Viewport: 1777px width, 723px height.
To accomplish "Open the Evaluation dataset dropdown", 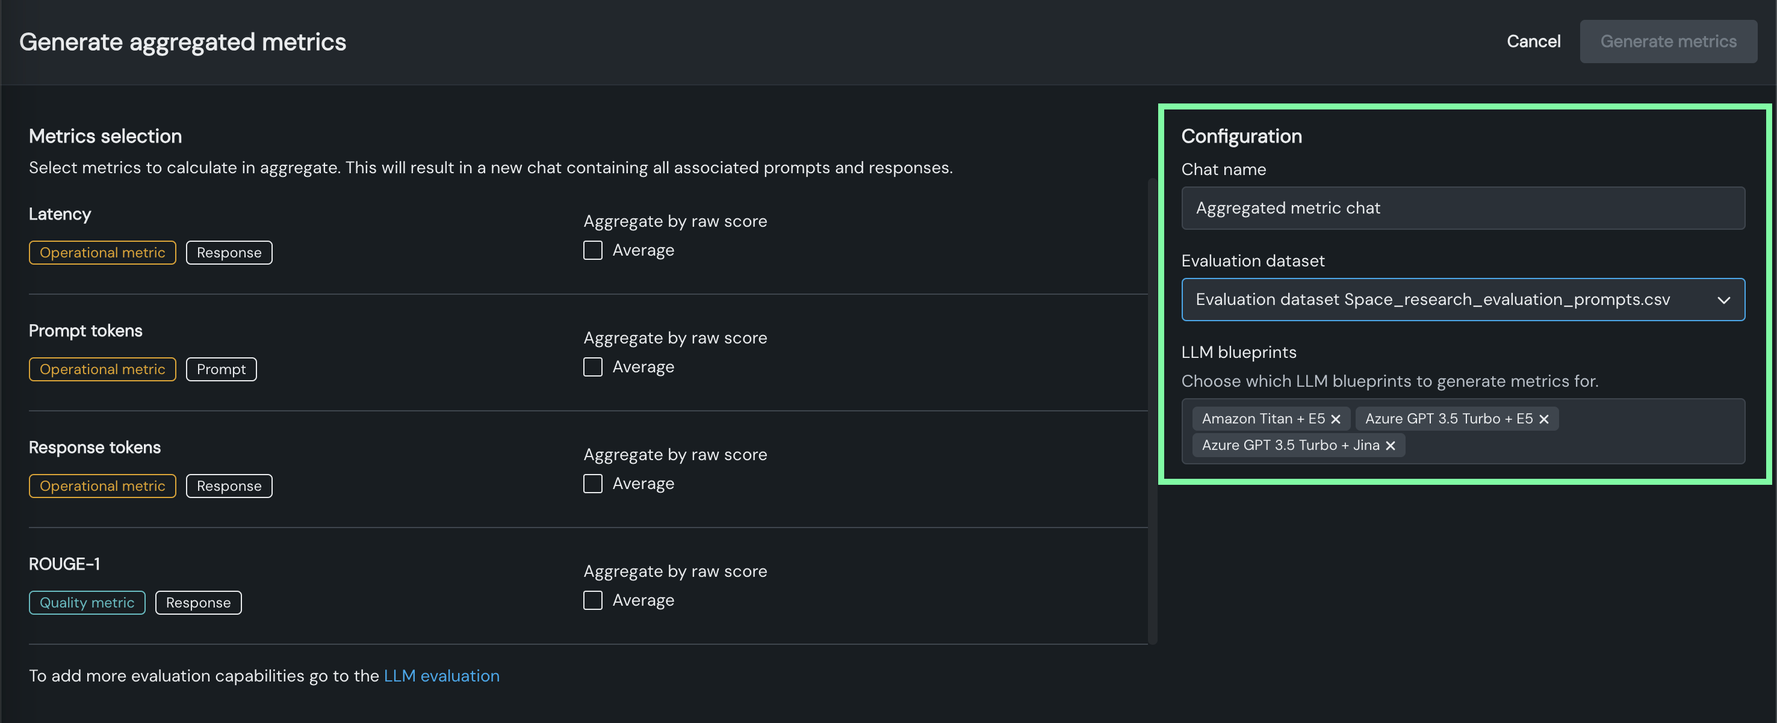I will 1449,300.
